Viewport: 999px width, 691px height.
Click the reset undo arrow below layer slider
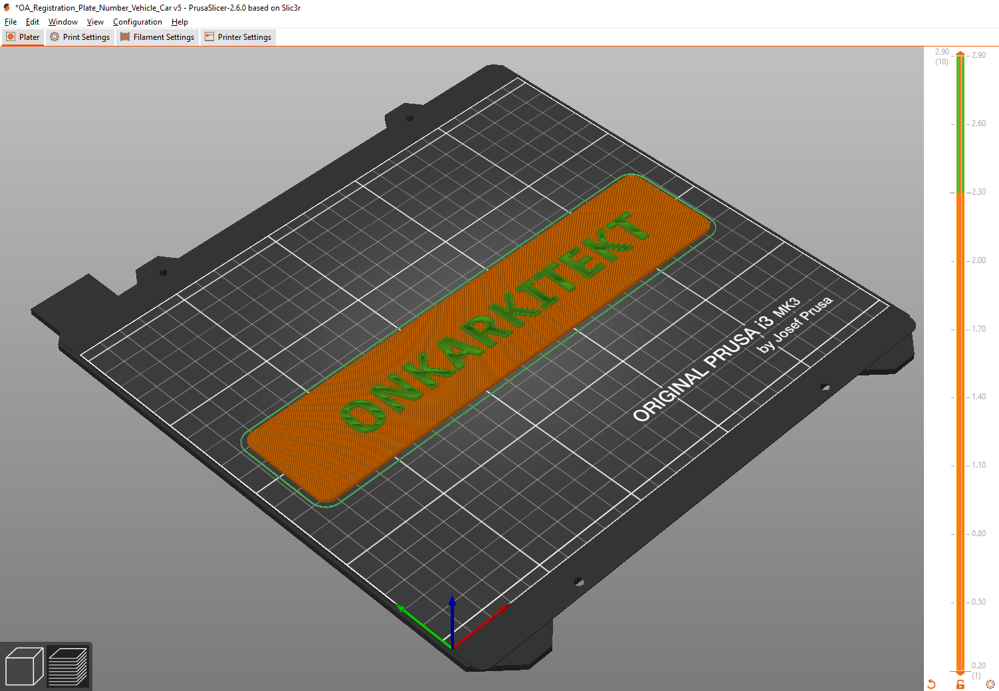tap(931, 684)
